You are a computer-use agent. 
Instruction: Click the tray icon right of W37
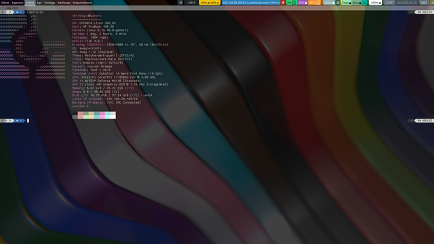click(x=432, y=3)
